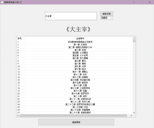Click the horizontal scroll left arrow
The height and width of the screenshot is (128, 154).
point(18,115)
